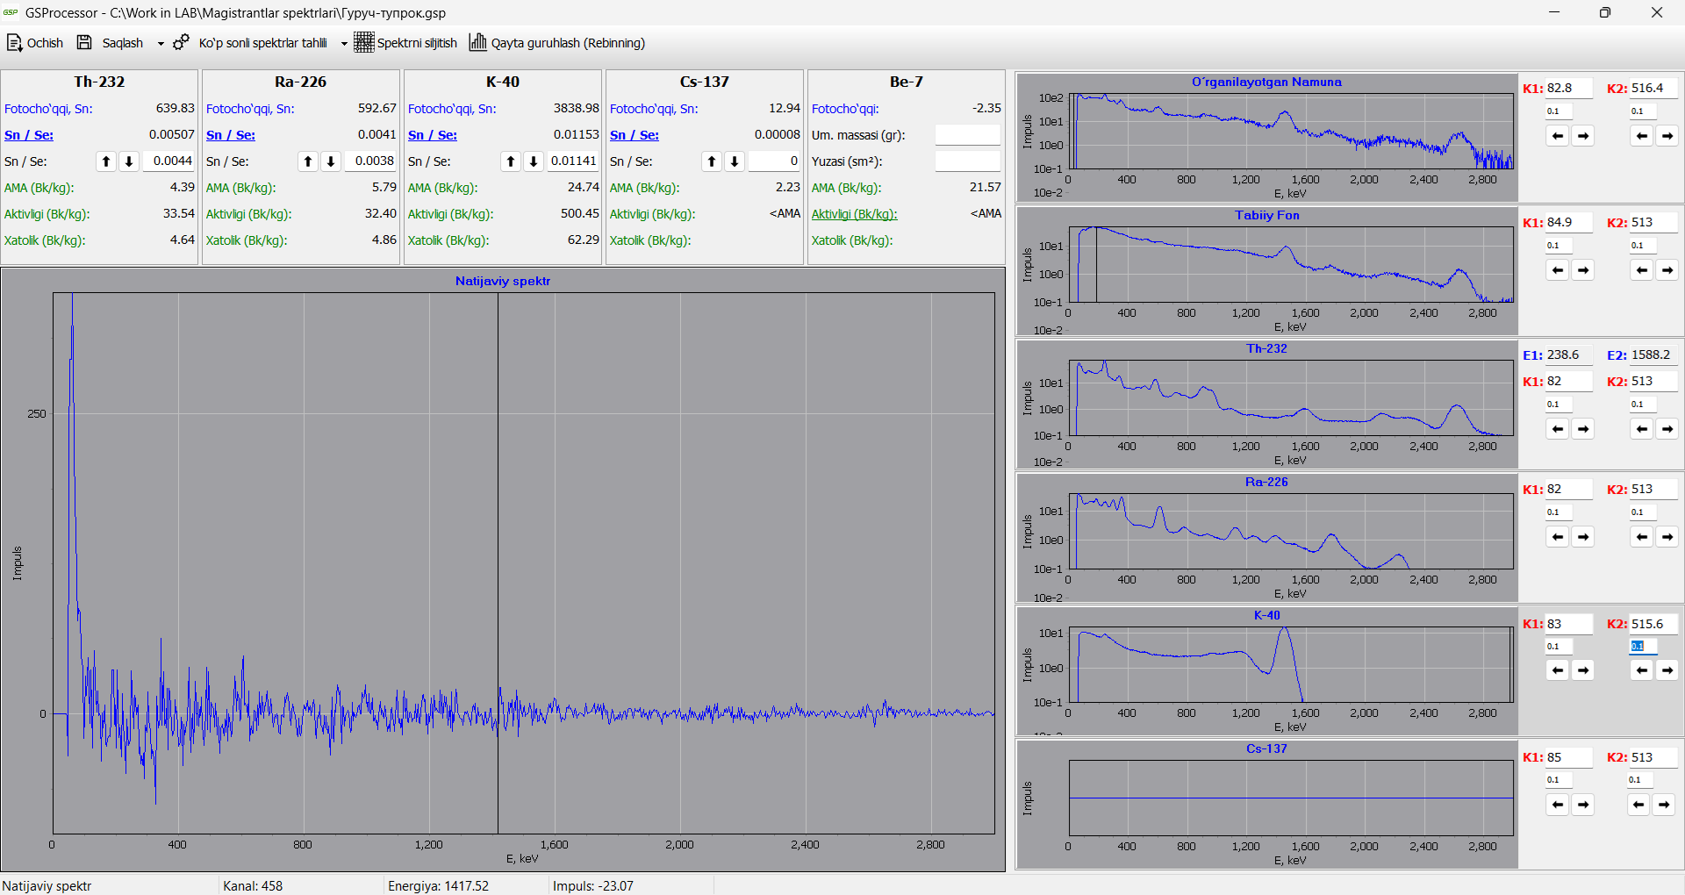Click Ra-226 spectrum K1 right arrow

tap(1583, 537)
